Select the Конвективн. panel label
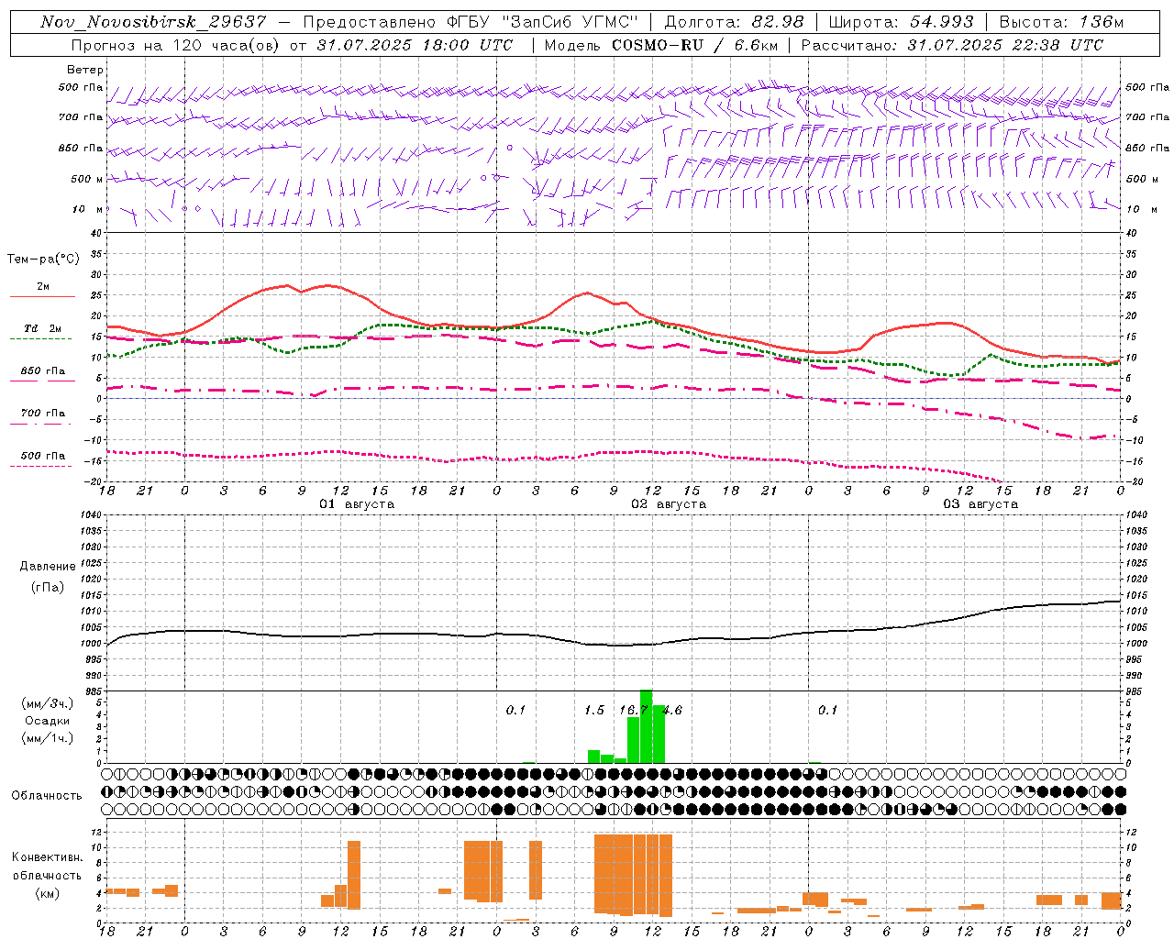 point(47,857)
